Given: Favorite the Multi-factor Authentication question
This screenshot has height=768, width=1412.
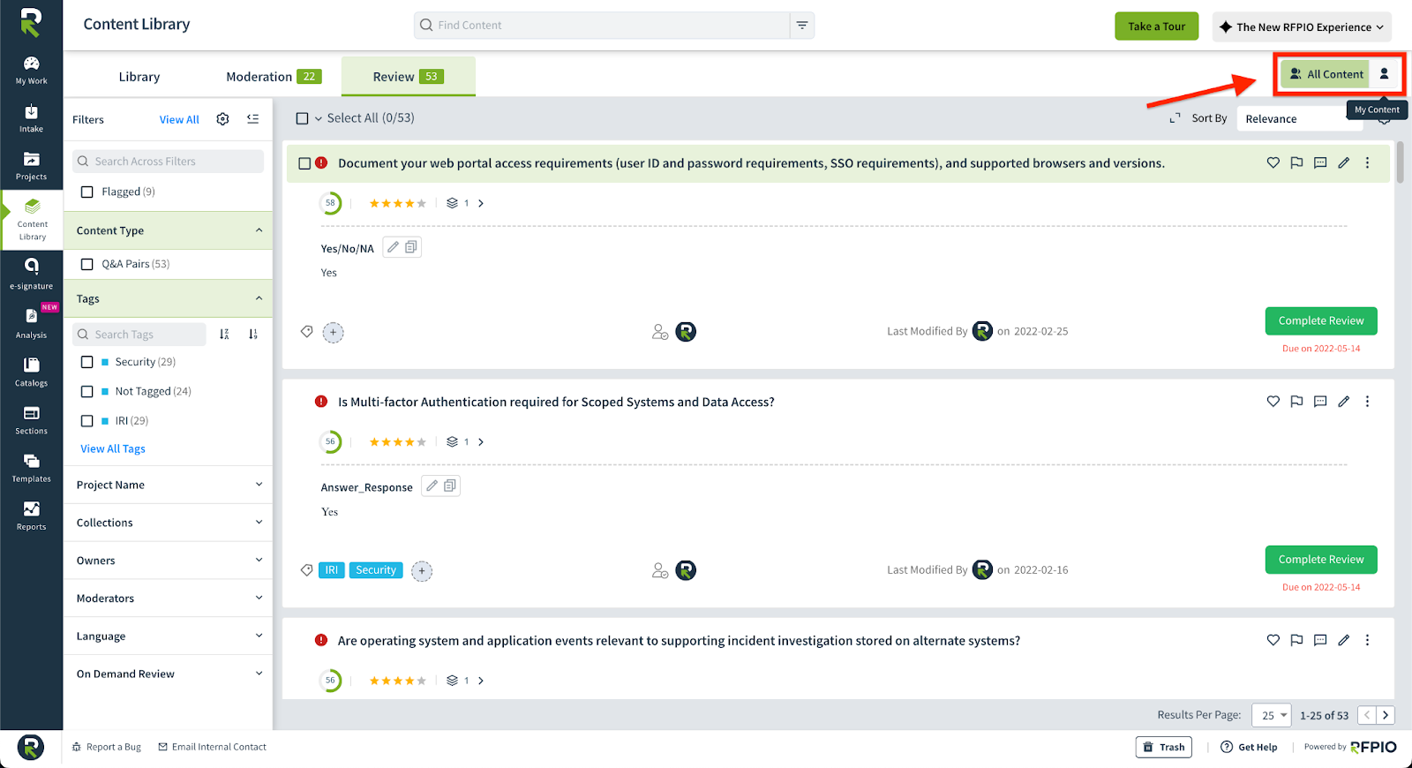Looking at the screenshot, I should (x=1273, y=402).
